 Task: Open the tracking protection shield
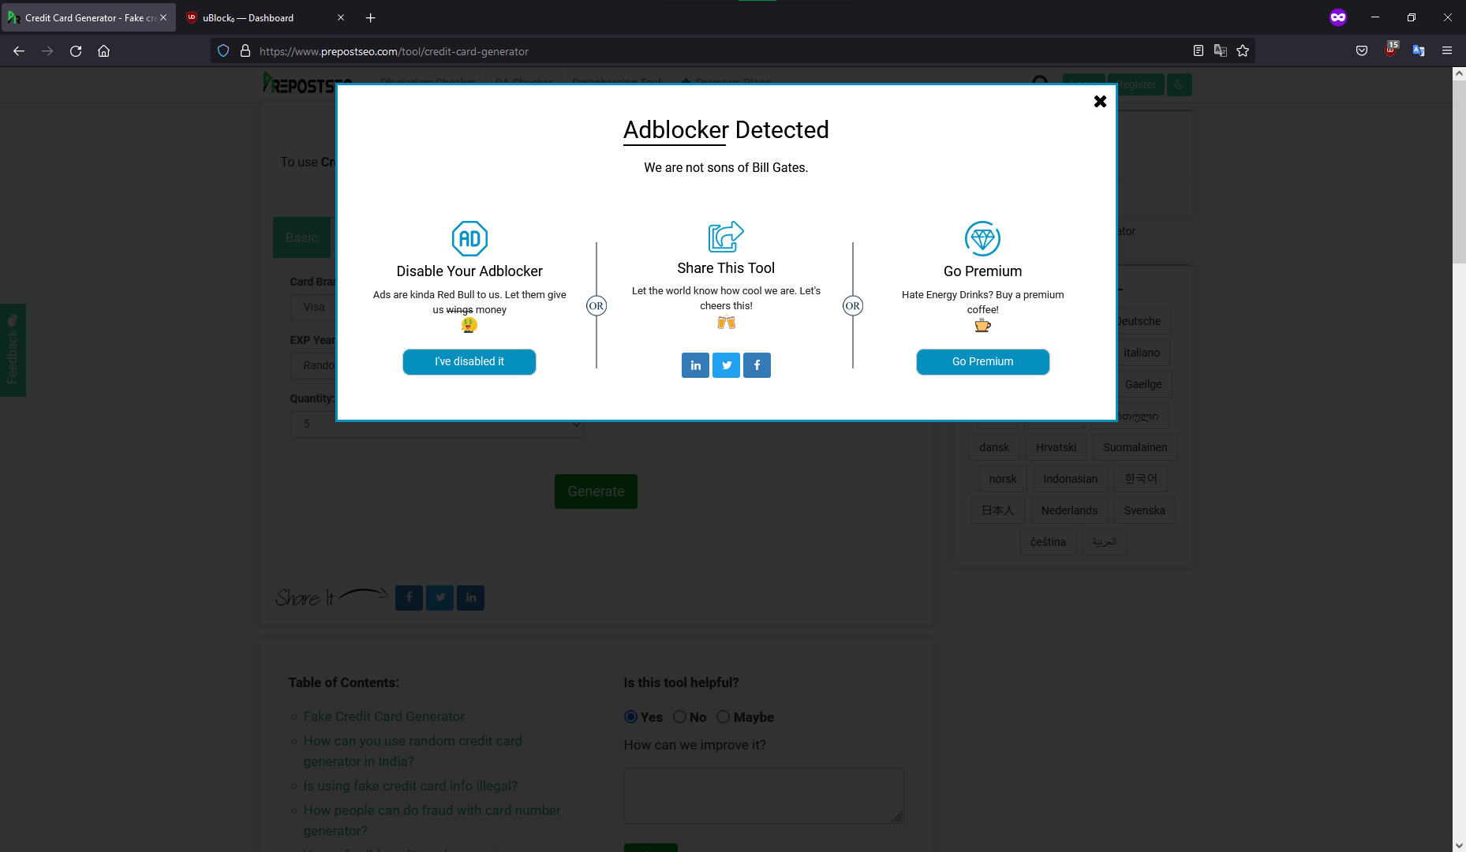tap(223, 50)
